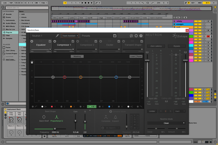Click the Ableton Stop button

tap(85, 3)
